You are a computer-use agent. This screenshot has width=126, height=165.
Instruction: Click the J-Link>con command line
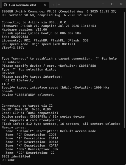[x=11, y=62]
